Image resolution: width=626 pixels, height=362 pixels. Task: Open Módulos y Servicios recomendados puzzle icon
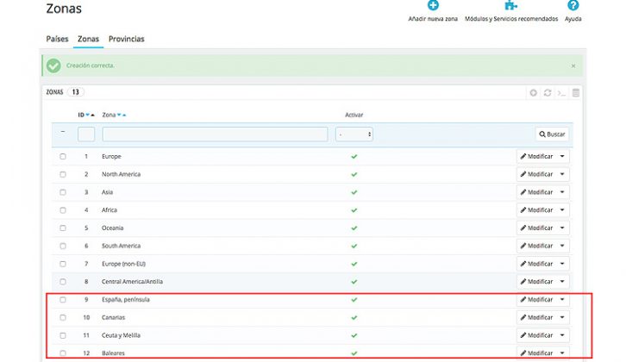(510, 6)
